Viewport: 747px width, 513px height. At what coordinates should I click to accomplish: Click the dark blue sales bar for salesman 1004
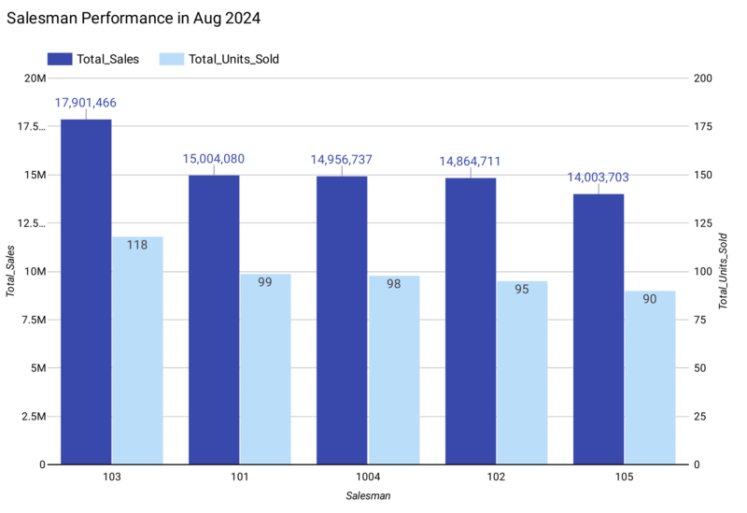(342, 321)
